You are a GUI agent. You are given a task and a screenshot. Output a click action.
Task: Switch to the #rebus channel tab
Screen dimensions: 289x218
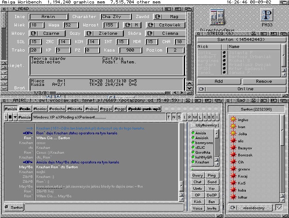(x=92, y=109)
